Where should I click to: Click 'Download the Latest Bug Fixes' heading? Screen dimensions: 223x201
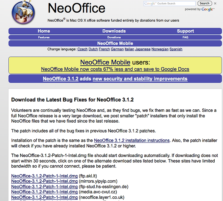(72, 100)
